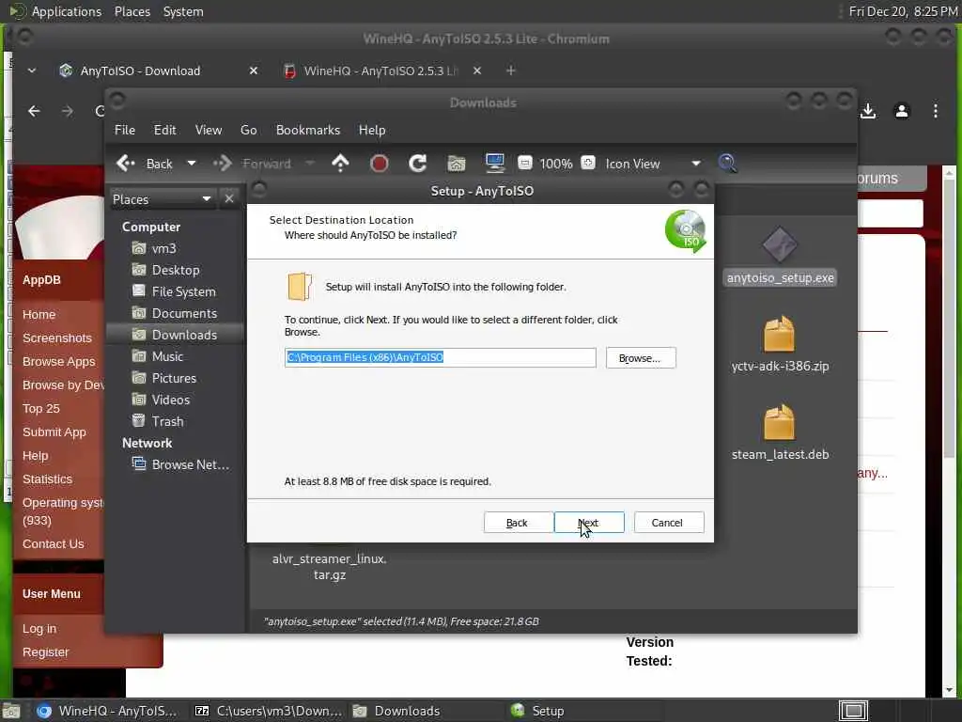Click the Screenshots link on WineHQ
This screenshot has height=722, width=962.
tap(57, 337)
